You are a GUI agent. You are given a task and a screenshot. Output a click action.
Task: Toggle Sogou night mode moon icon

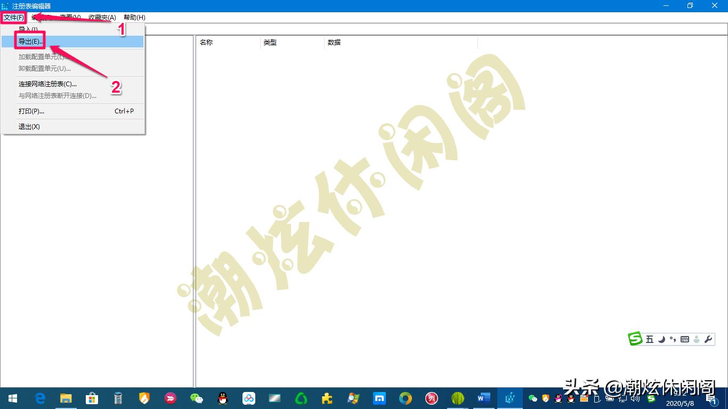coord(661,339)
